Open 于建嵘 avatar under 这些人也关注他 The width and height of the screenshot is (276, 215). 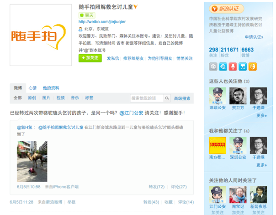258,96
